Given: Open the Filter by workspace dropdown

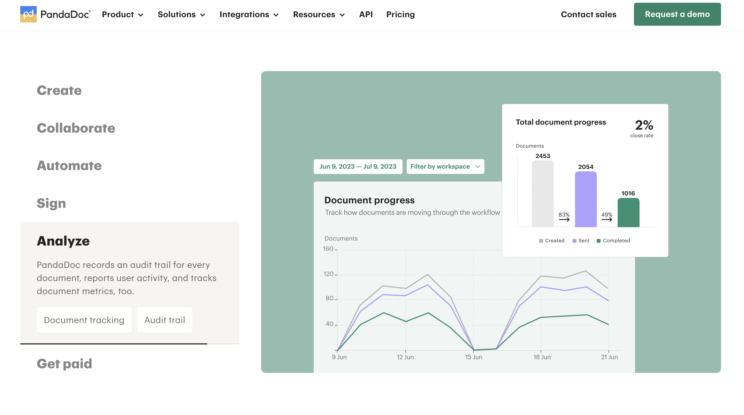Looking at the screenshot, I should (x=445, y=166).
